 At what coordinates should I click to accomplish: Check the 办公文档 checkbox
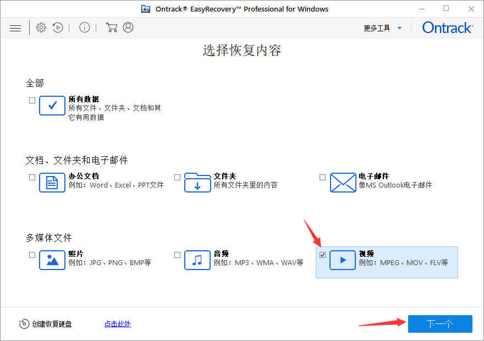[x=32, y=178]
